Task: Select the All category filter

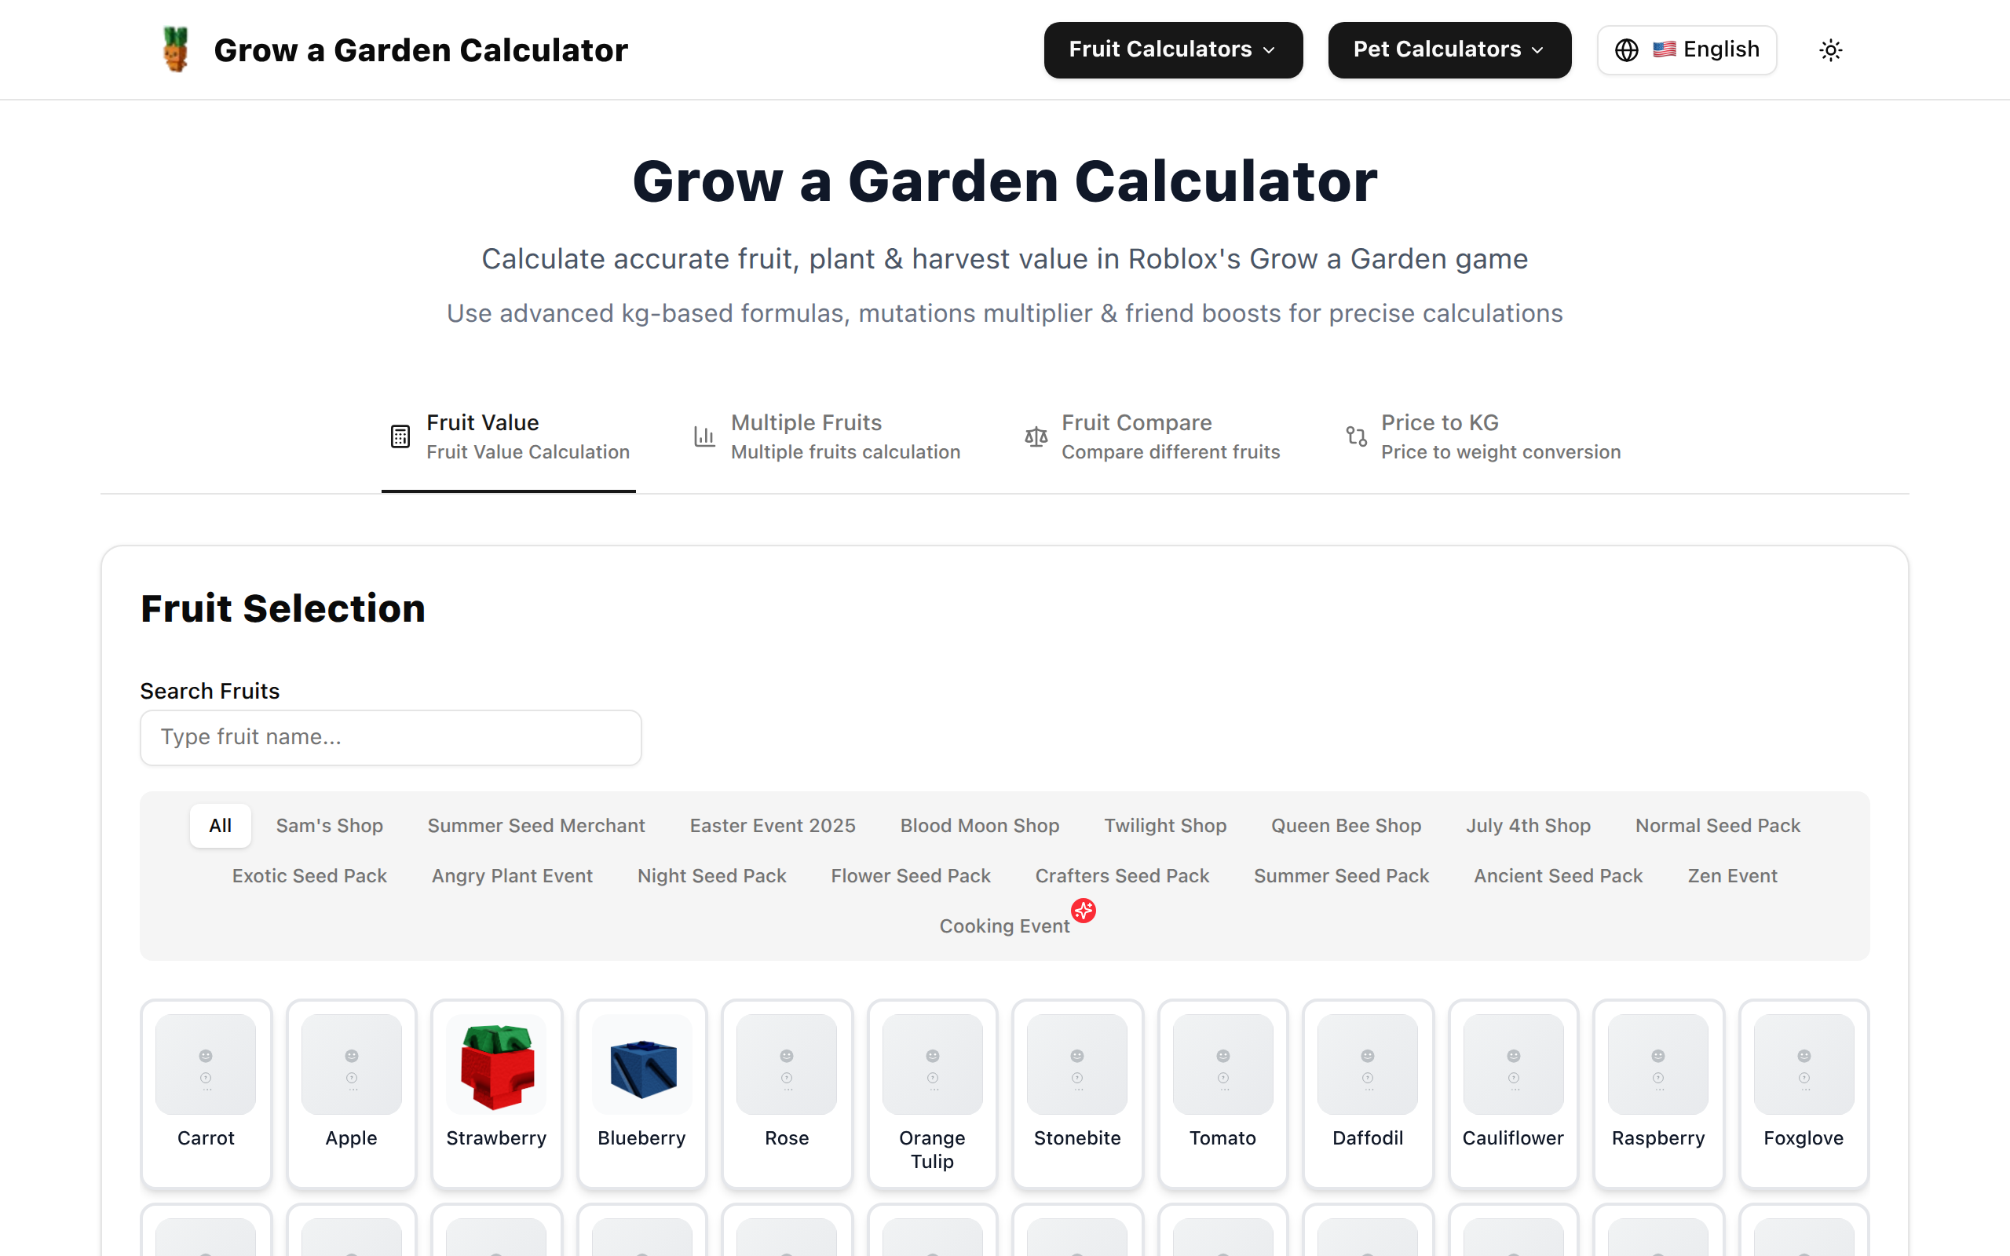Action: coord(220,826)
